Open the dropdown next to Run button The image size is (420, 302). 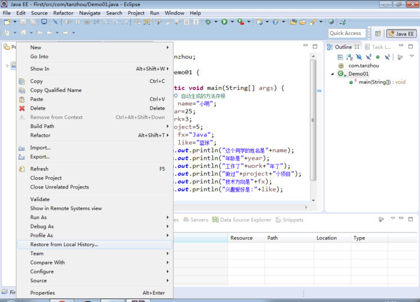[x=232, y=22]
